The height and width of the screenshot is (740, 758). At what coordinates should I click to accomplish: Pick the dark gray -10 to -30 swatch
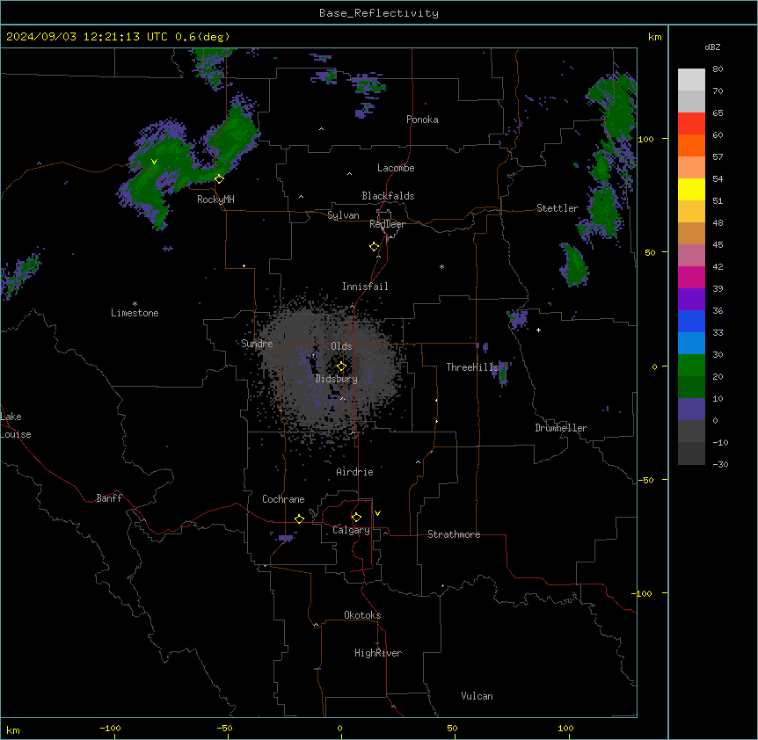(x=691, y=453)
